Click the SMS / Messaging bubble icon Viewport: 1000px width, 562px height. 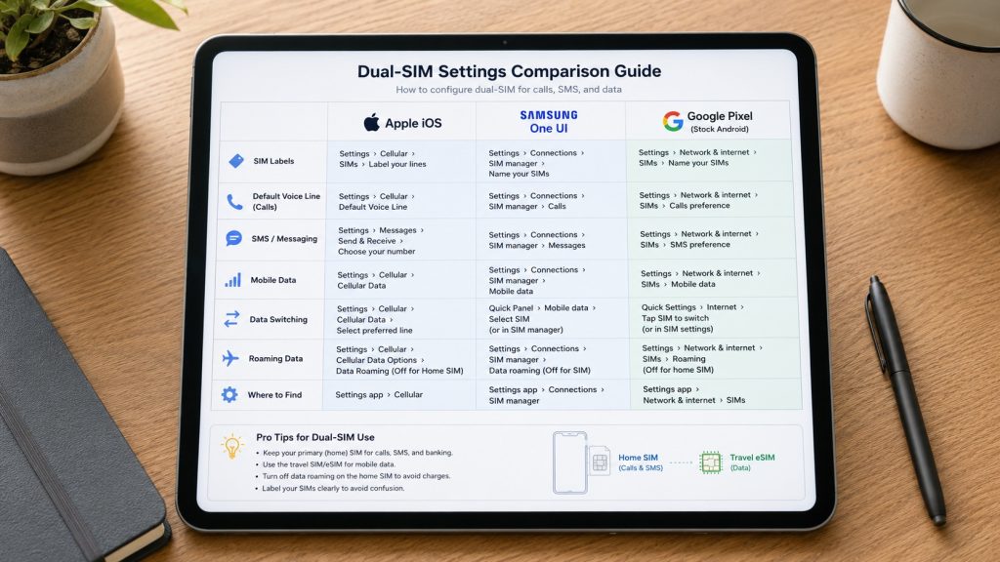point(234,238)
